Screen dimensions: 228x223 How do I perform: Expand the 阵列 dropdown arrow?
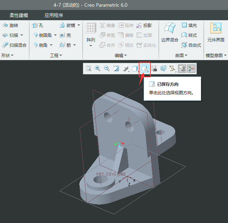pyautogui.click(x=91, y=46)
